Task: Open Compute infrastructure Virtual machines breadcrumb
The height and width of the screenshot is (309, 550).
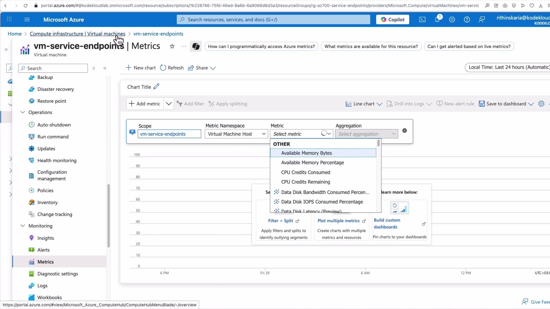Action: [77, 34]
